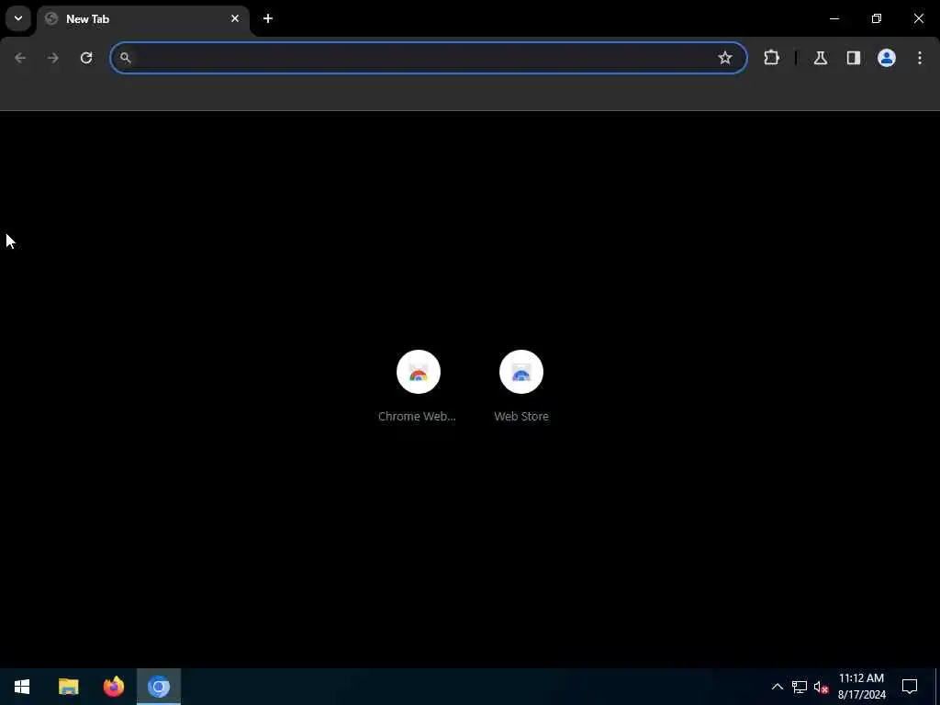Restore down the browser window

pos(877,18)
